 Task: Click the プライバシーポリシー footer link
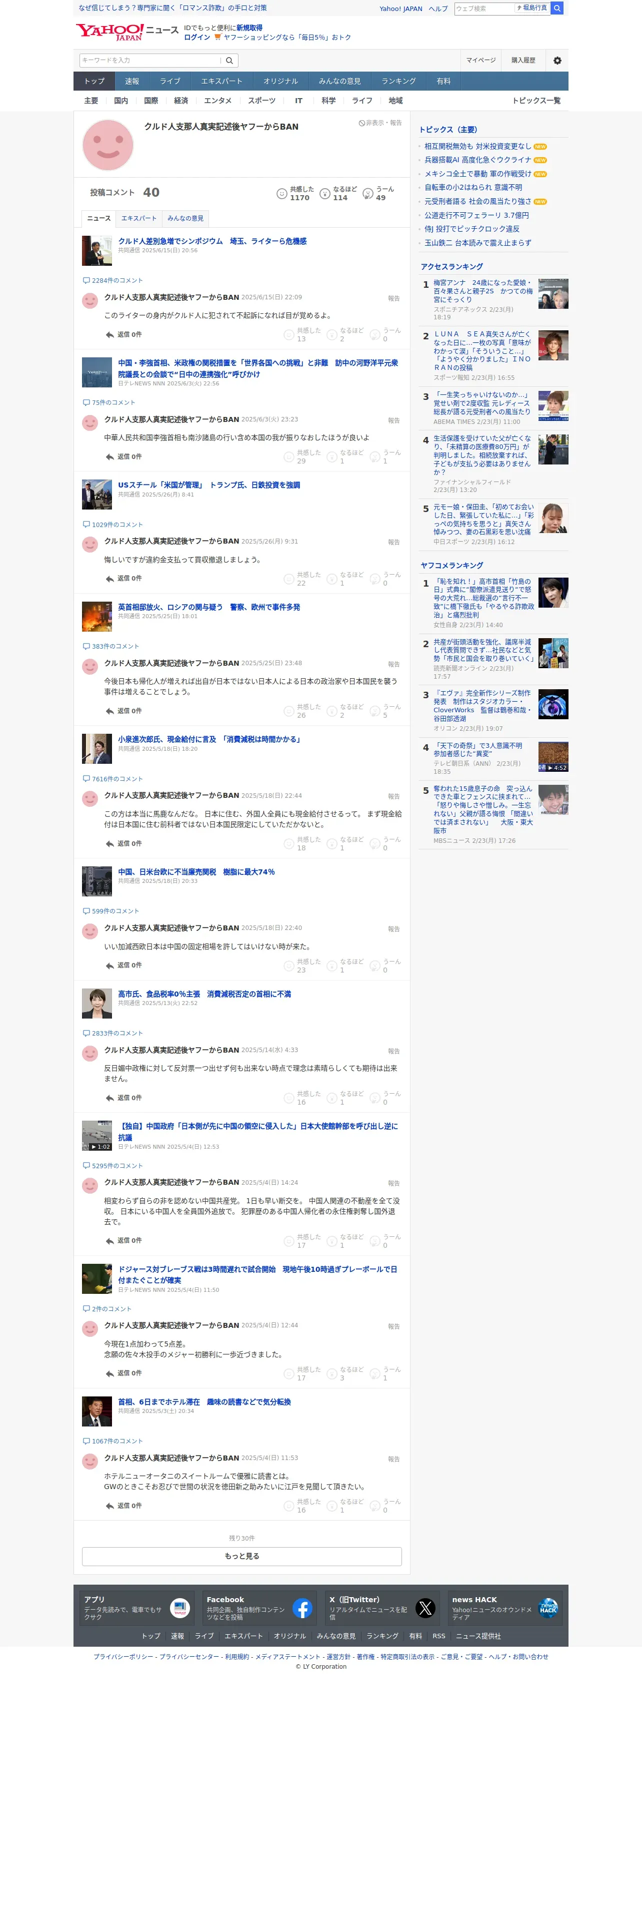click(x=123, y=1657)
